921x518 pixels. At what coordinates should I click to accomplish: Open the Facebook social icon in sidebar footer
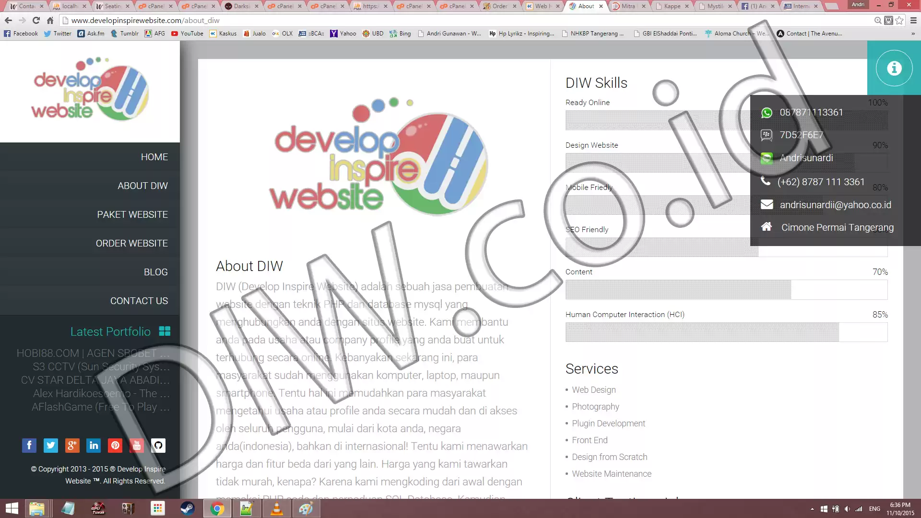[29, 446]
